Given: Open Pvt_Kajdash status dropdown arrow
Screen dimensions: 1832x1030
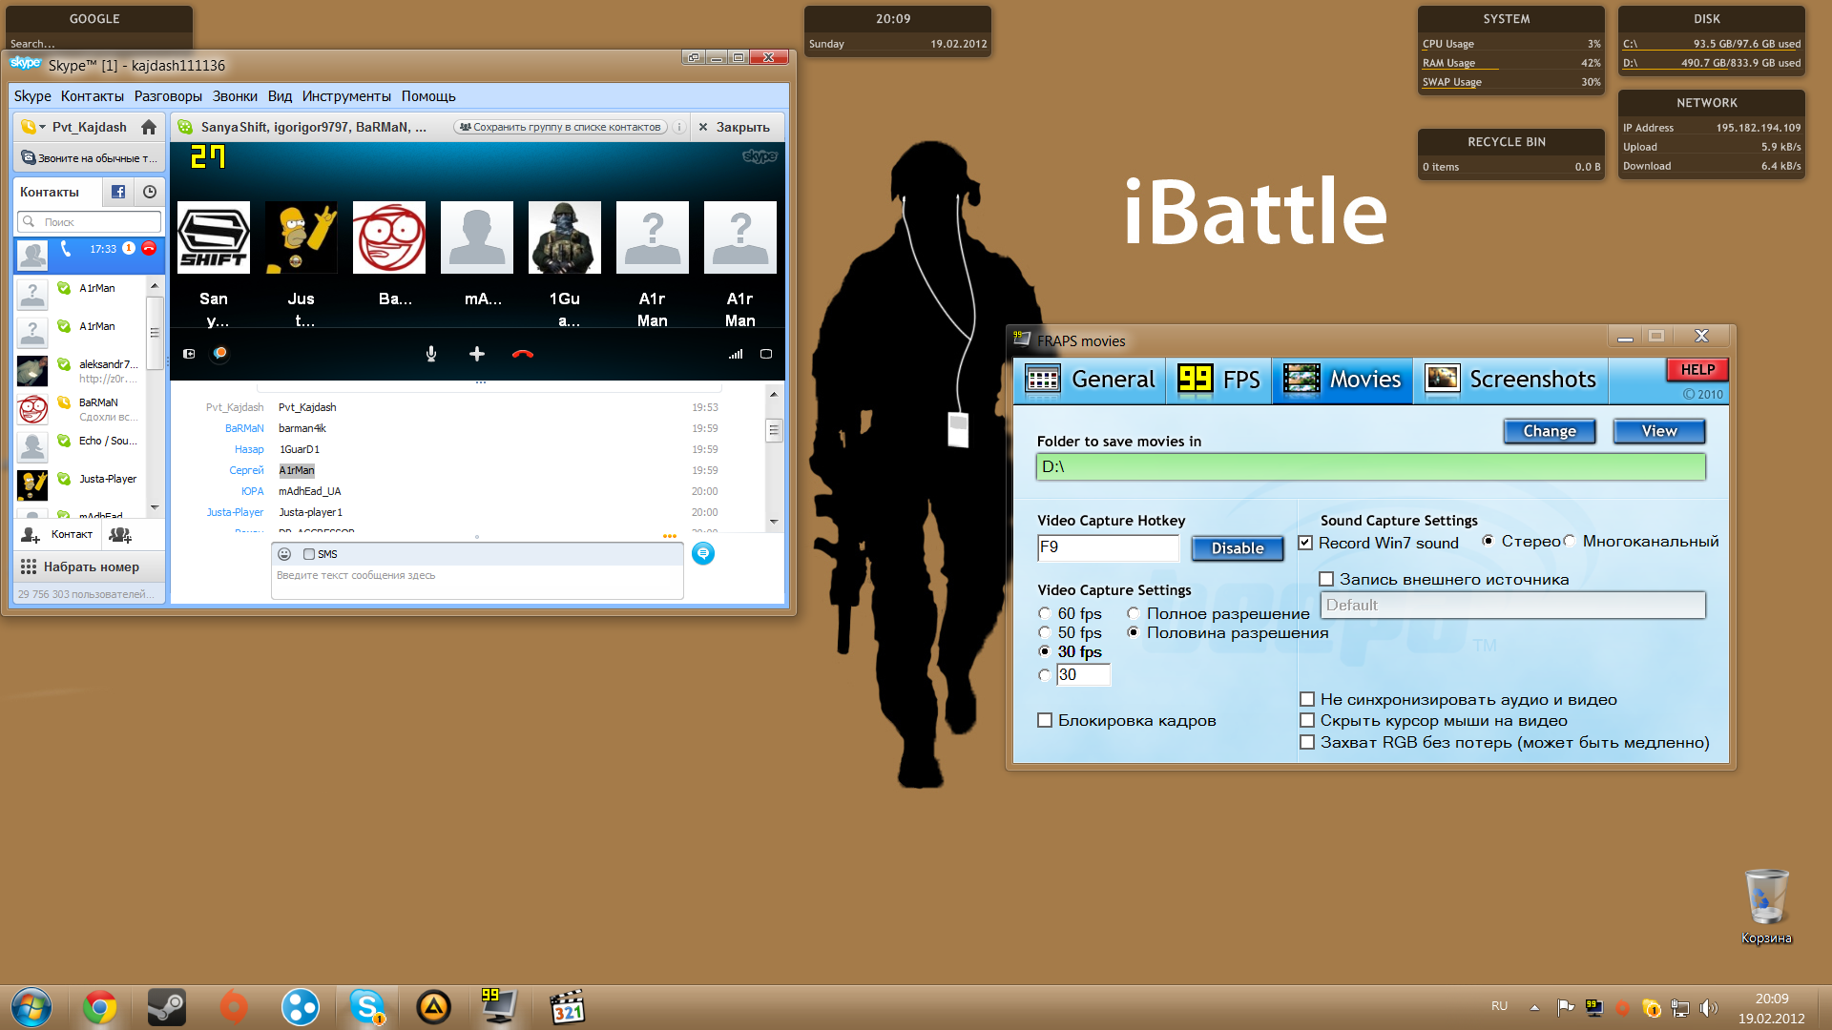Looking at the screenshot, I should click(x=42, y=127).
